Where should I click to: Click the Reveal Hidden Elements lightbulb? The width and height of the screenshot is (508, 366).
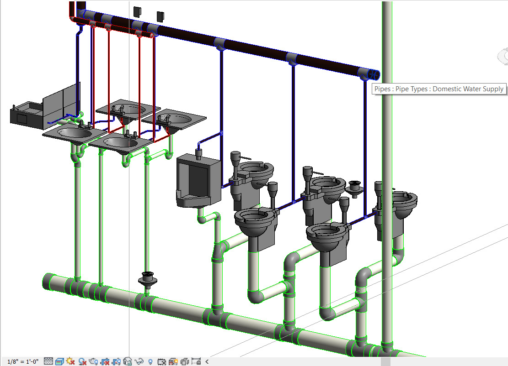150,361
